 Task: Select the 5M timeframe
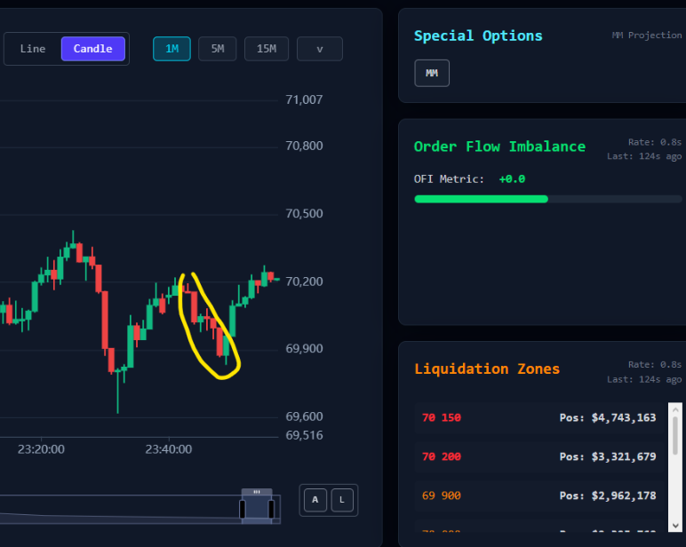(218, 49)
